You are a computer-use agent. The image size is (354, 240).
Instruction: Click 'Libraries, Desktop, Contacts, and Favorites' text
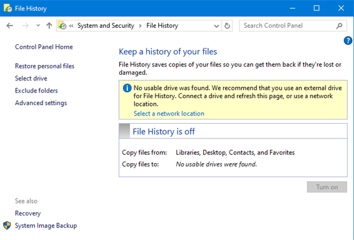coord(235,153)
